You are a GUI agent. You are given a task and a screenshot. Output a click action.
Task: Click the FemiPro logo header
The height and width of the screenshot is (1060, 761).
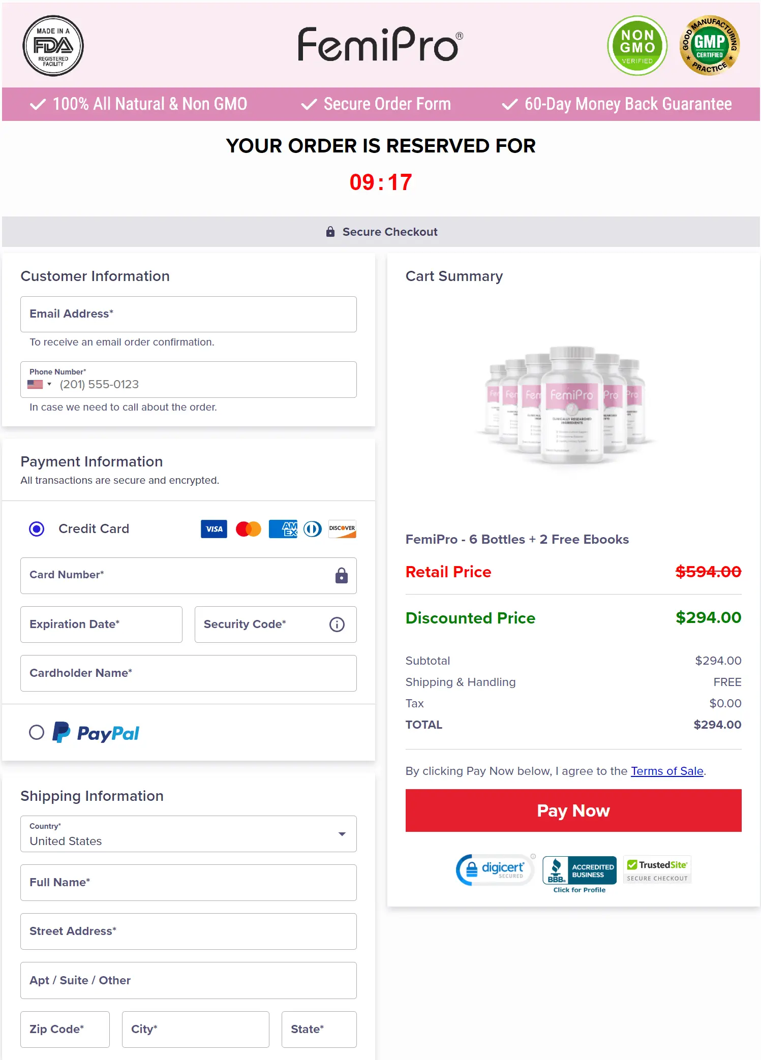click(380, 46)
